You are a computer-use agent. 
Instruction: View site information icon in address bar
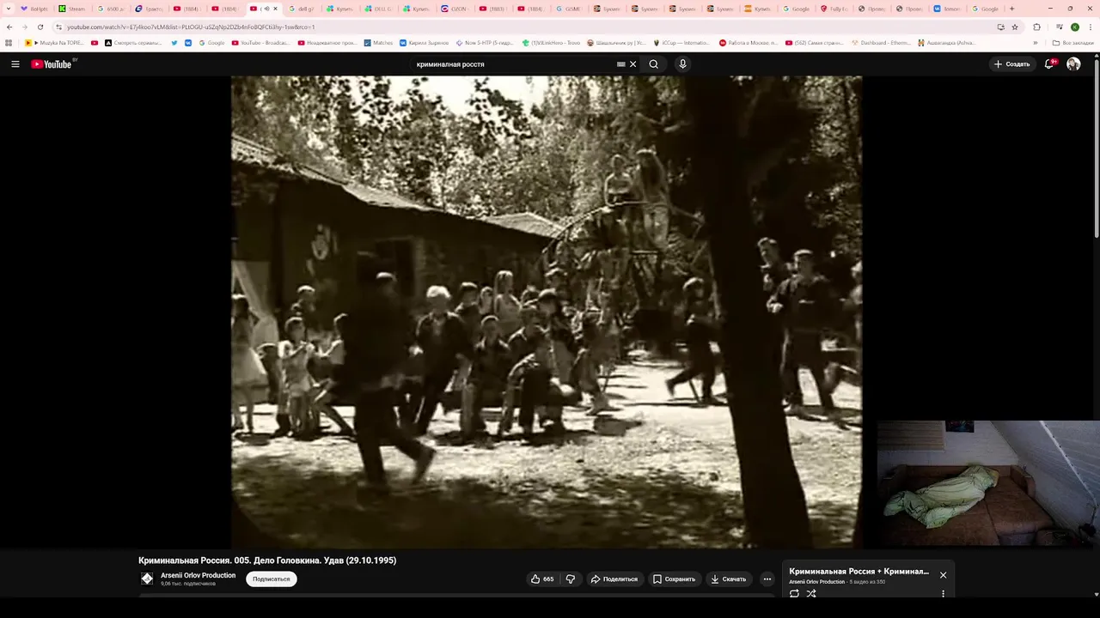59,27
